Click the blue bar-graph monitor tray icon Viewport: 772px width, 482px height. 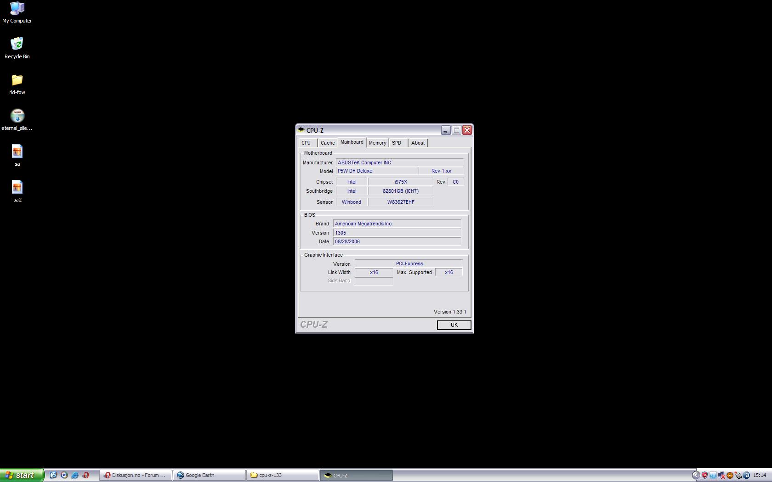pyautogui.click(x=713, y=475)
